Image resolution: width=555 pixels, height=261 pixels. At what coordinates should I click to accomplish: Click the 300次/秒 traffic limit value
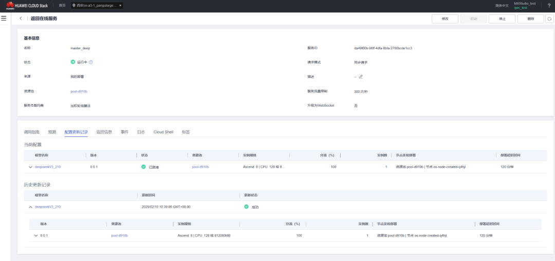(x=361, y=91)
